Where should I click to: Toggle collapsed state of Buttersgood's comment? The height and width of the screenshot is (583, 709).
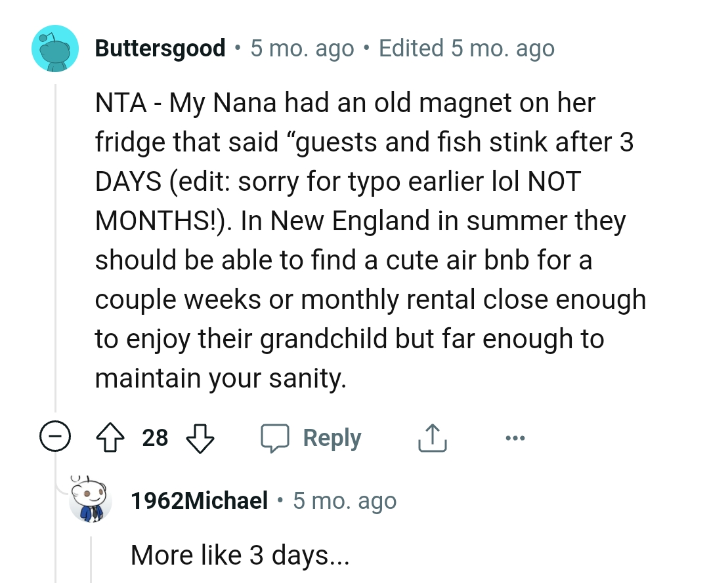[x=55, y=437]
